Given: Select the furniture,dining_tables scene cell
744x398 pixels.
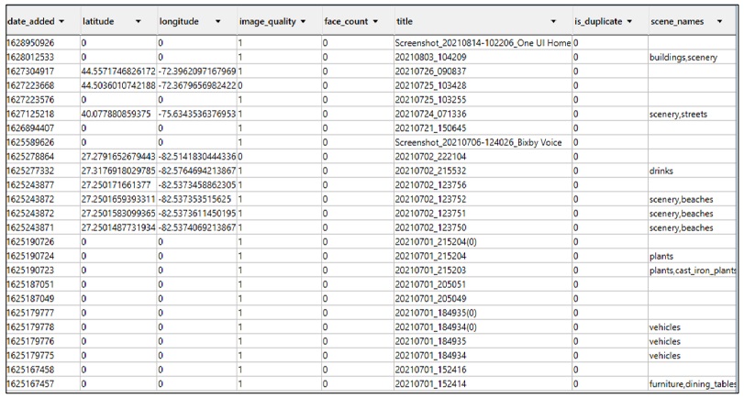Looking at the screenshot, I should (693, 383).
